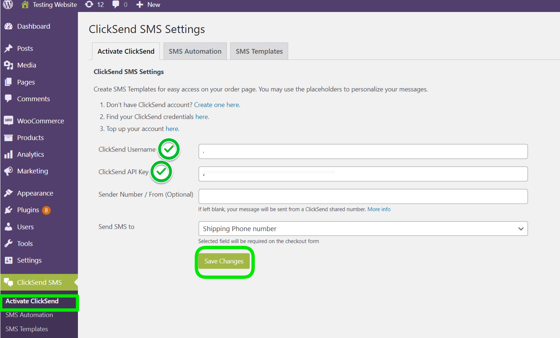Focus the ClickSend Username input field
This screenshot has width=560, height=338.
363,151
